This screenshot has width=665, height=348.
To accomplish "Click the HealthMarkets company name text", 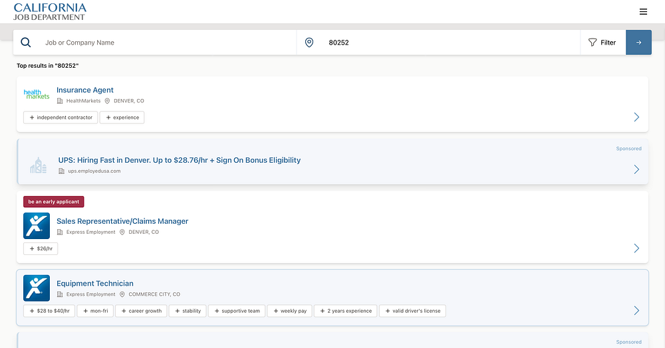I will tap(83, 101).
